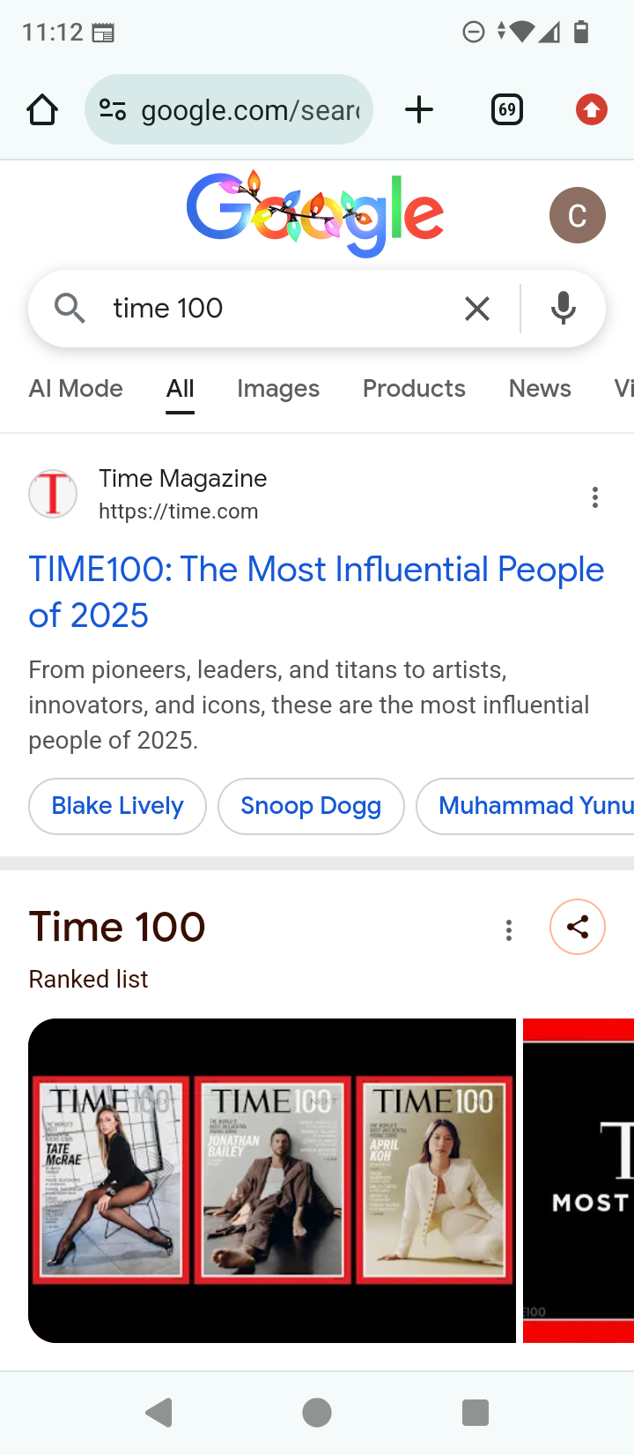Share the Time 100 panel
The width and height of the screenshot is (634, 1455).
578,927
